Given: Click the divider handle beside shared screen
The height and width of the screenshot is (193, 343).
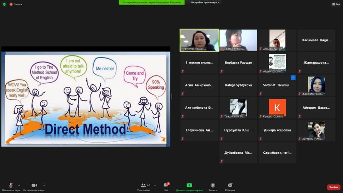Looking at the screenshot, I should tap(171, 96).
